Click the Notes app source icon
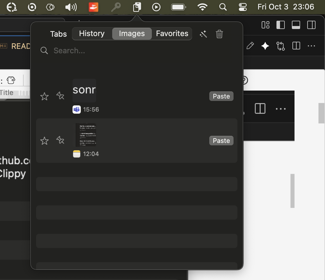 [77, 154]
